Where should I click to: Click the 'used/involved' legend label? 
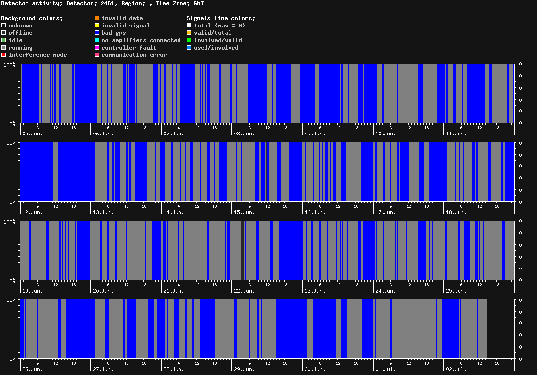(216, 48)
